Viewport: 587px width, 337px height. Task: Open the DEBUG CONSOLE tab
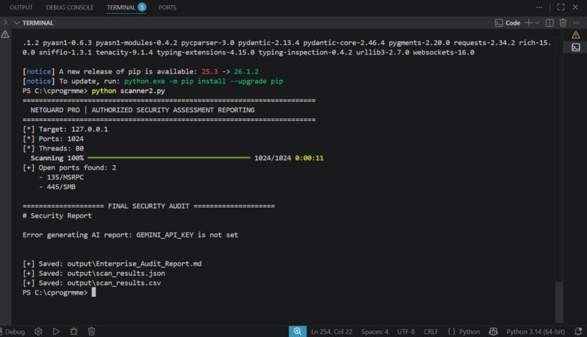tap(70, 7)
